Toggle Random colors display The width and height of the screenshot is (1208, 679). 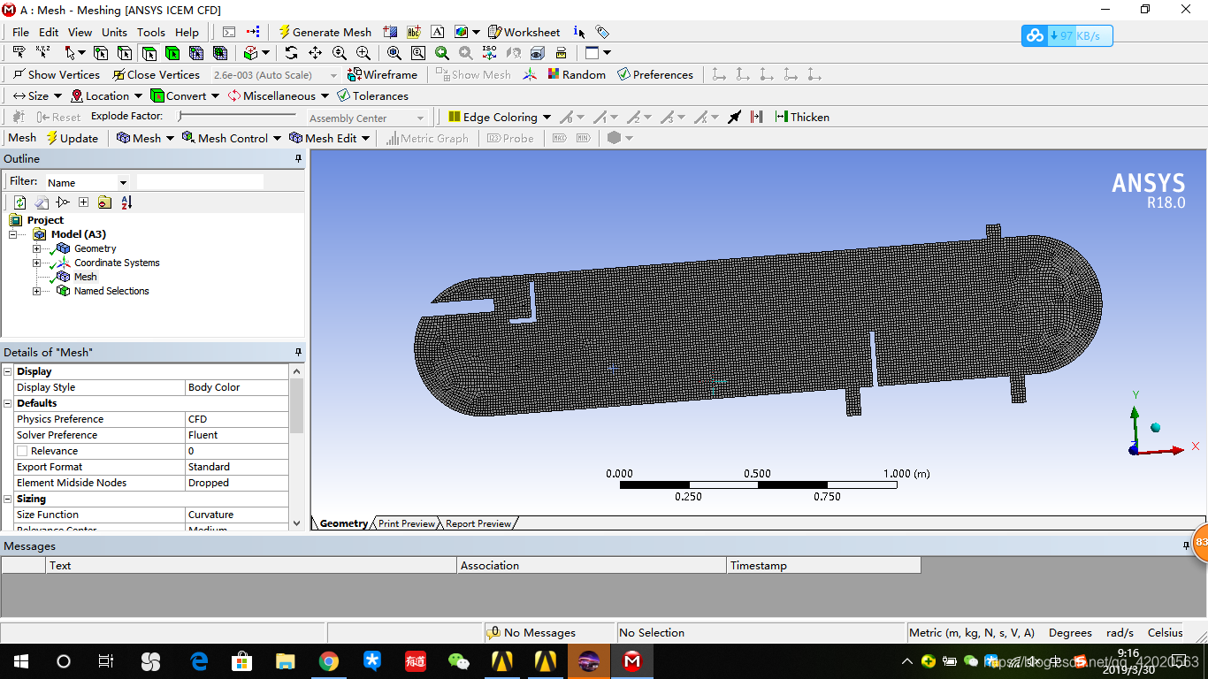point(577,74)
